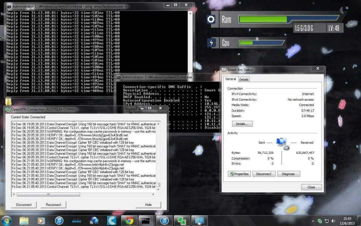Maximize the ping cmd.exe window
361x226 pixels.
(176, 5)
